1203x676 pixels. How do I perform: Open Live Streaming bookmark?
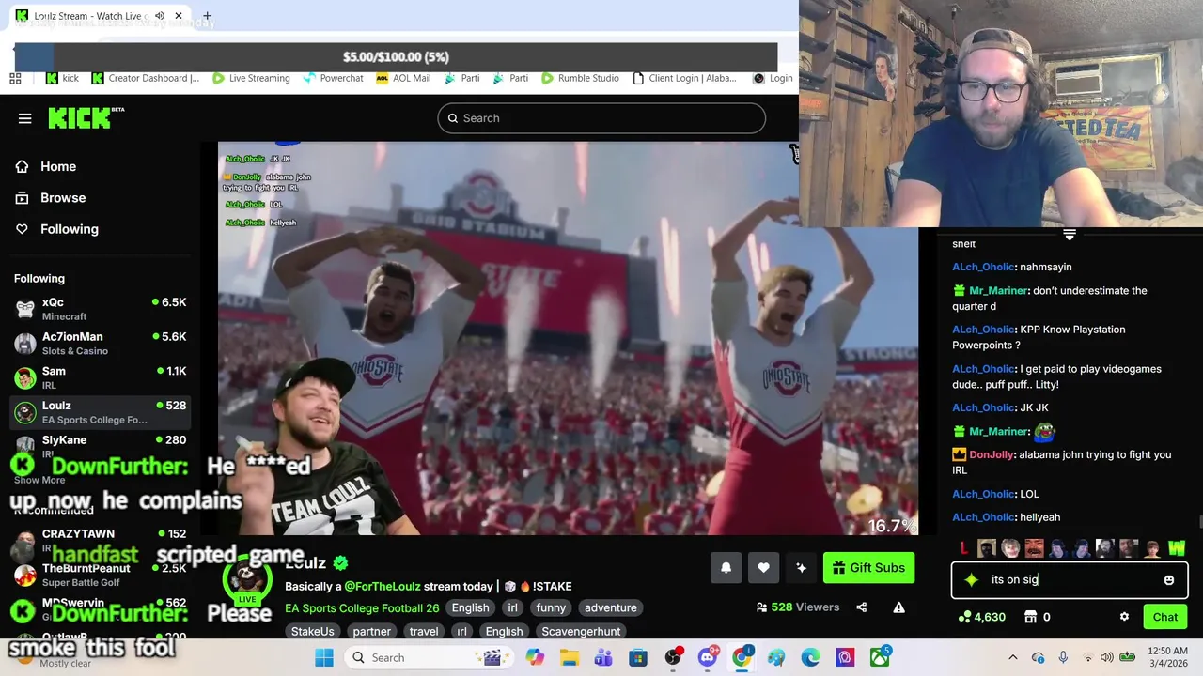251,78
